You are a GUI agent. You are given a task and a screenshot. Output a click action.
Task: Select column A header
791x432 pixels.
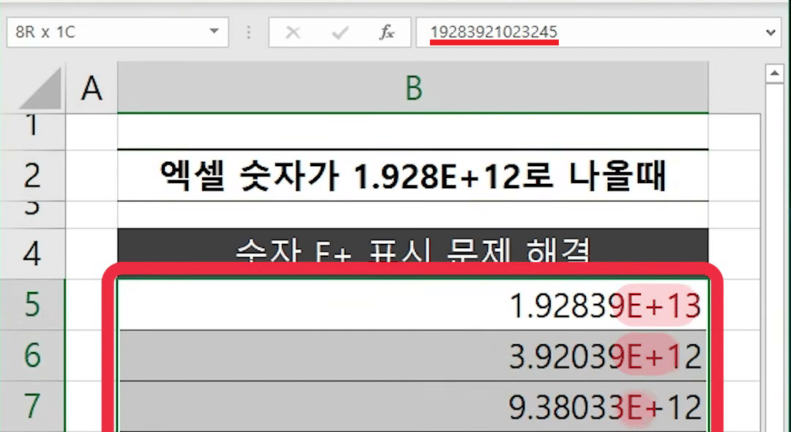92,88
